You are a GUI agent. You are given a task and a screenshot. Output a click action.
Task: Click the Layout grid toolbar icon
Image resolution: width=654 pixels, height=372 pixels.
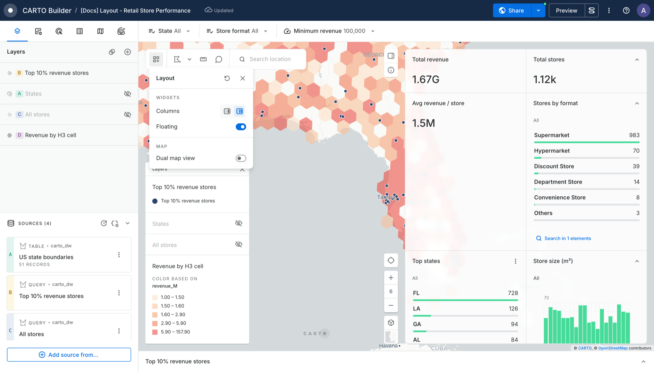pos(156,59)
